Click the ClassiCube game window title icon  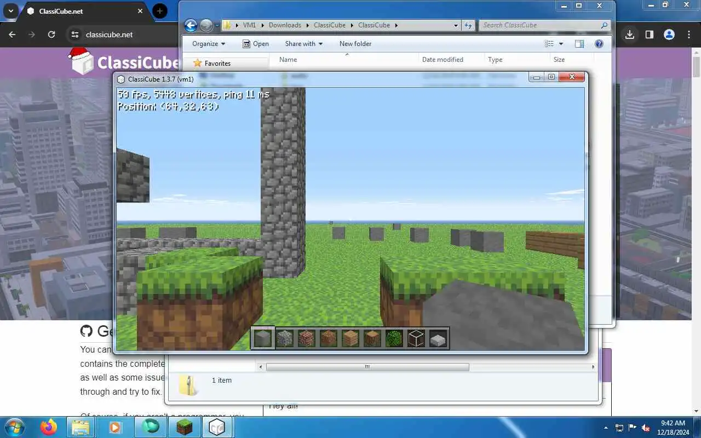pyautogui.click(x=121, y=79)
